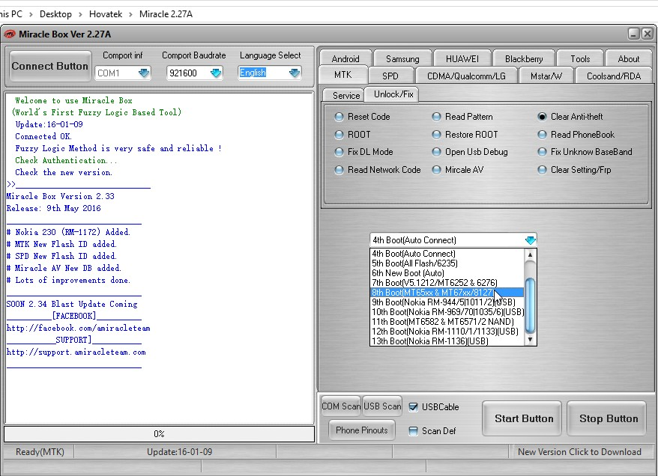658x476 pixels.
Task: Choose 6th New Boot (Auto) entry
Action: click(447, 272)
